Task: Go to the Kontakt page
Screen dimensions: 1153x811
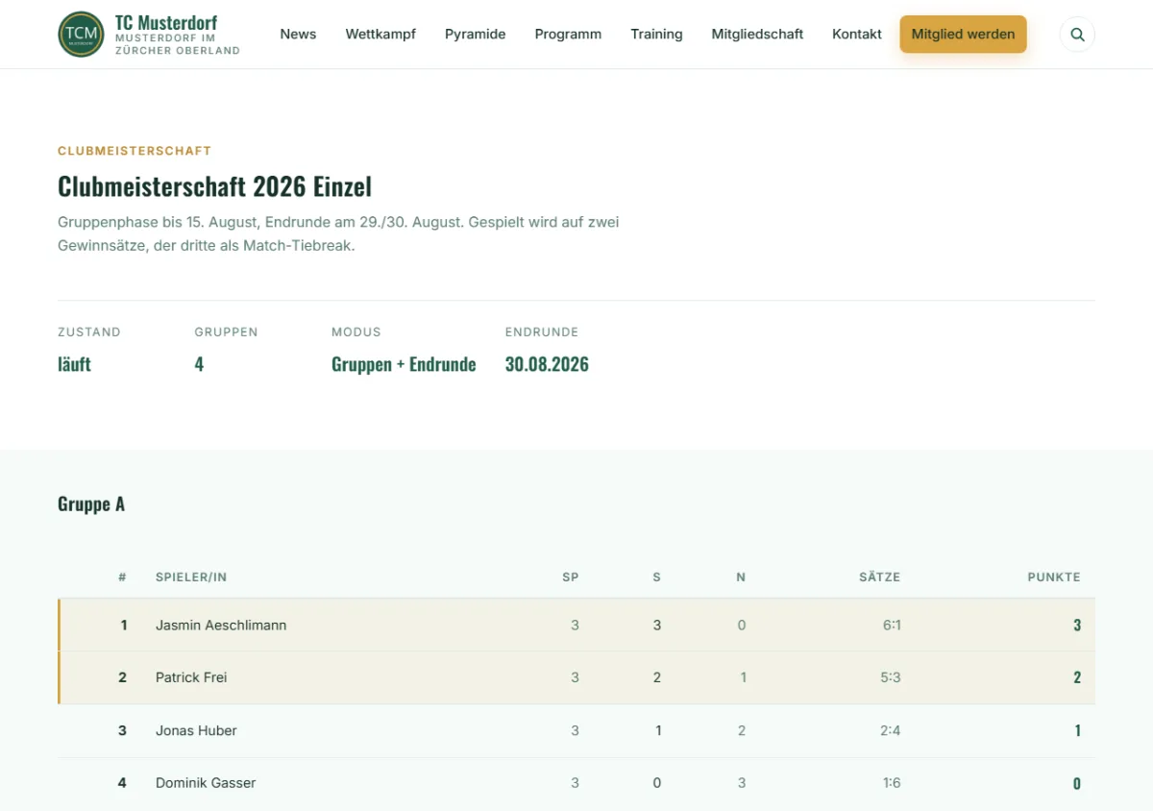Action: [857, 35]
